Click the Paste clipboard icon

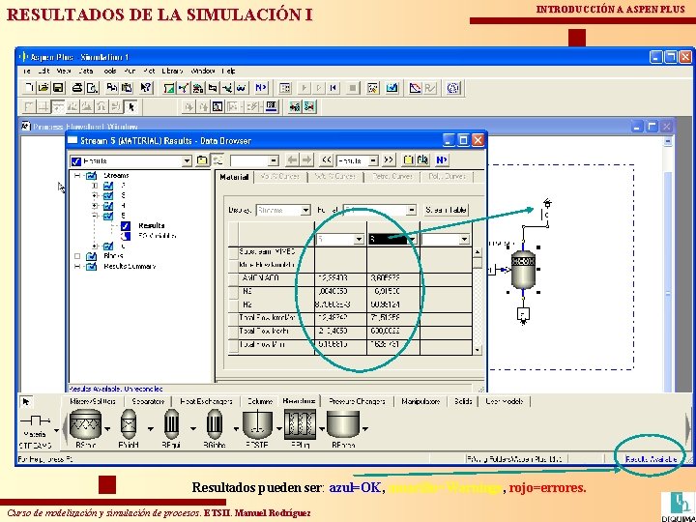coord(128,88)
